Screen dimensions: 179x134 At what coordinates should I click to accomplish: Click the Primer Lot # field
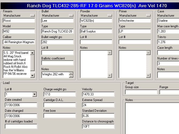coord(135,42)
